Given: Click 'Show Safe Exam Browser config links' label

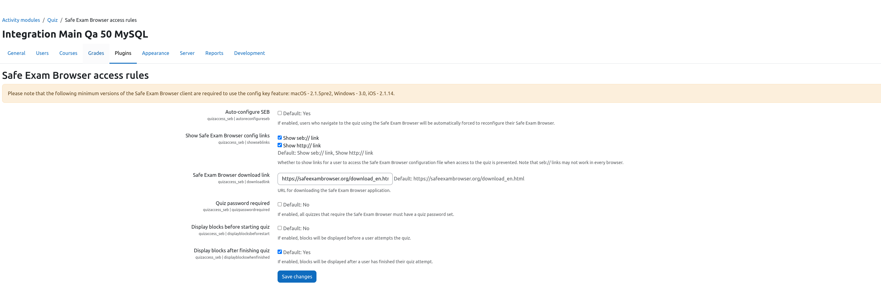Looking at the screenshot, I should click(x=227, y=136).
